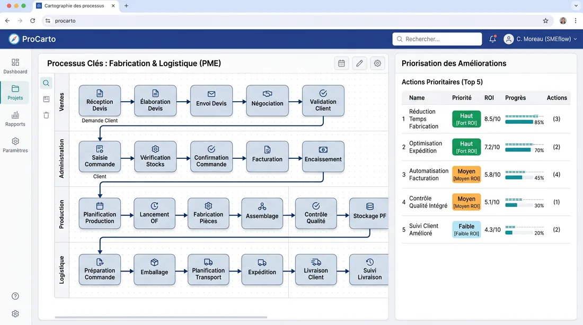Click the Haut badge for Réduction Temps
Image resolution: width=583 pixels, height=325 pixels.
tap(466, 119)
